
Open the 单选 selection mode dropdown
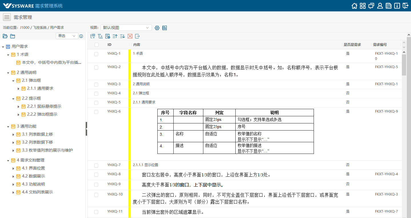point(67,36)
